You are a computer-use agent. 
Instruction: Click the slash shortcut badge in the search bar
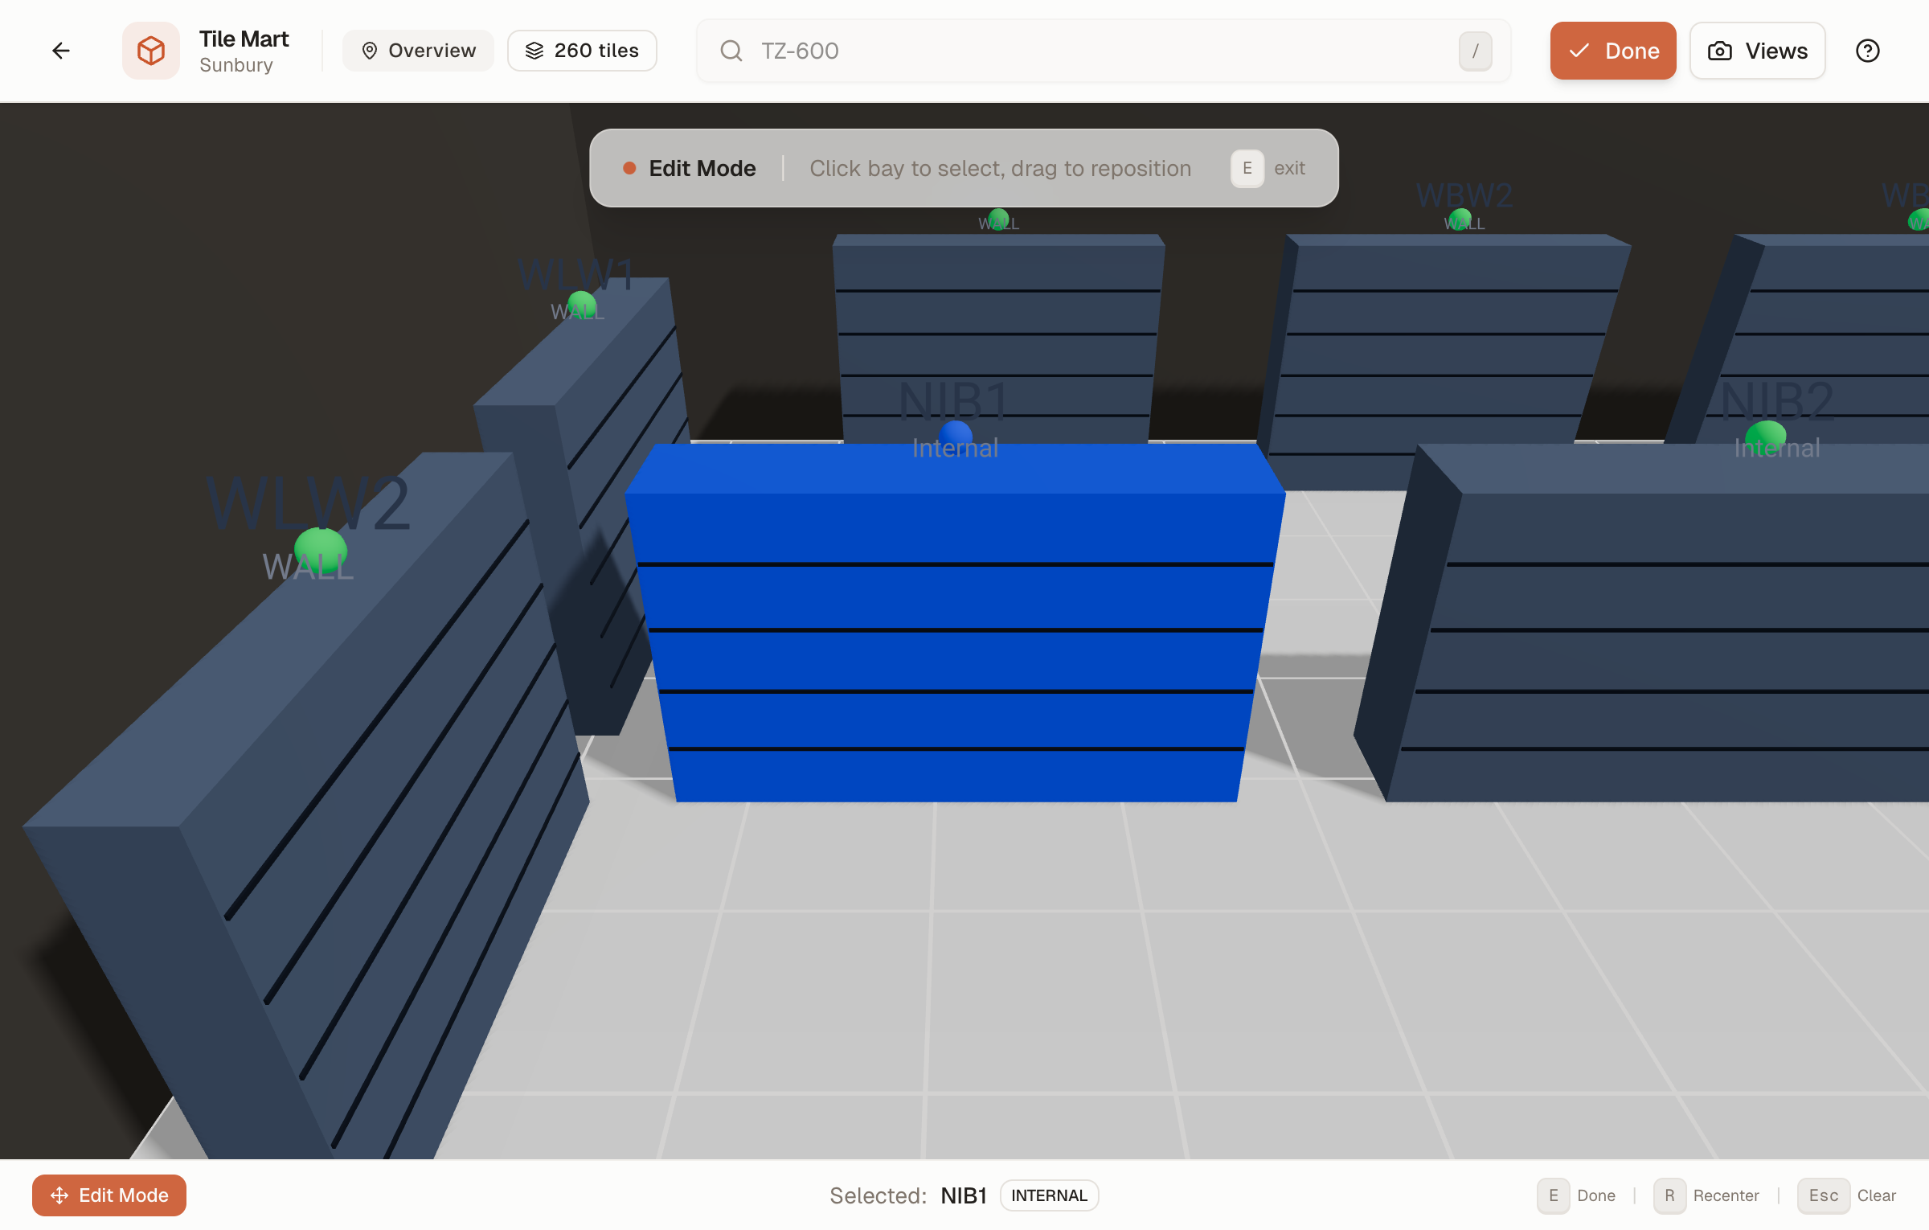tap(1475, 51)
